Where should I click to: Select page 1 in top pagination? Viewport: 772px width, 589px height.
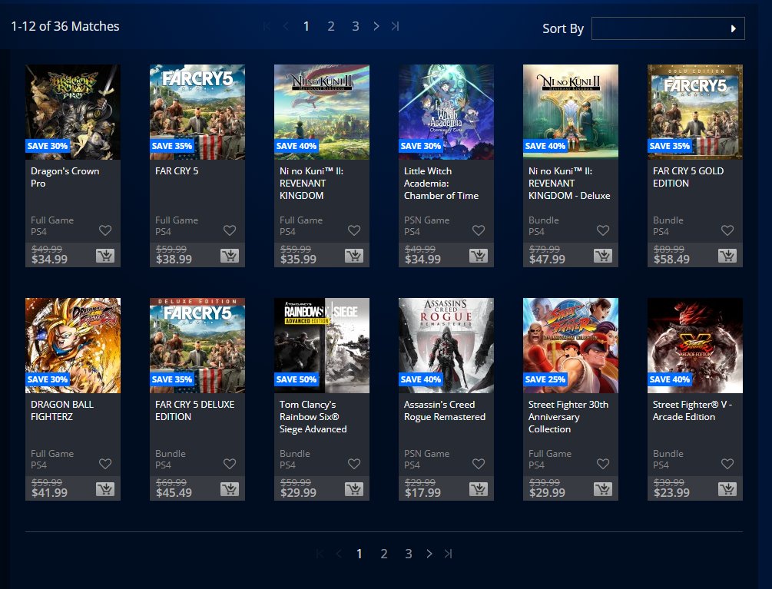coord(306,26)
